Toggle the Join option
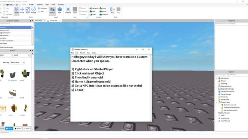The image size is (248, 139). 41,11
